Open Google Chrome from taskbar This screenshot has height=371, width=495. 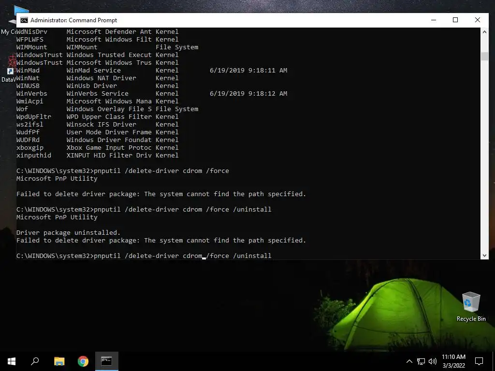point(83,361)
